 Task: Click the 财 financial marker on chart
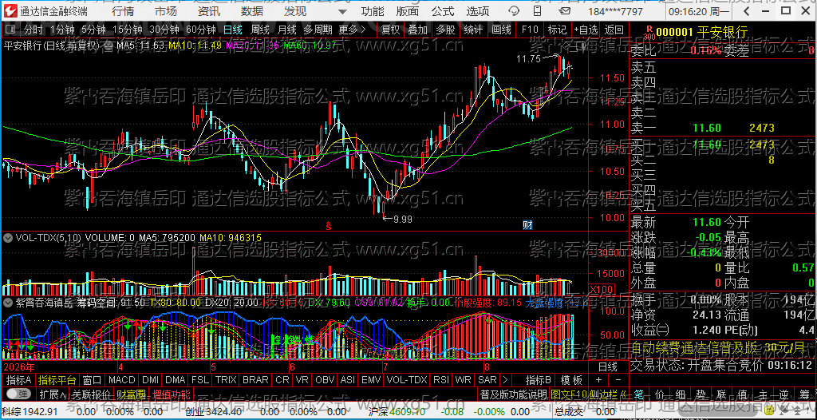[527, 225]
